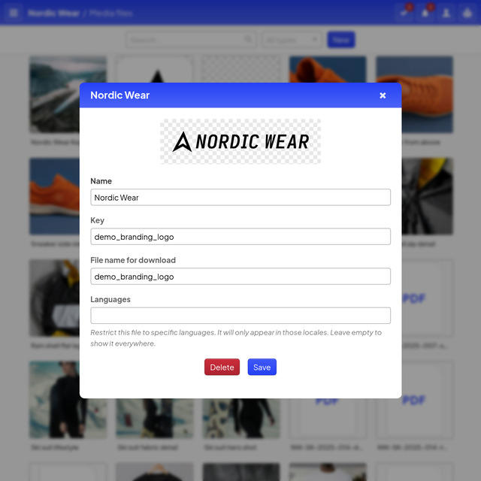Select the ski suit lifestyle thumbnail

pos(68,400)
